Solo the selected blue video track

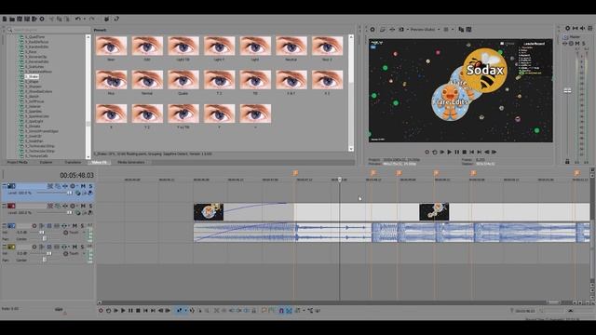[x=90, y=186]
